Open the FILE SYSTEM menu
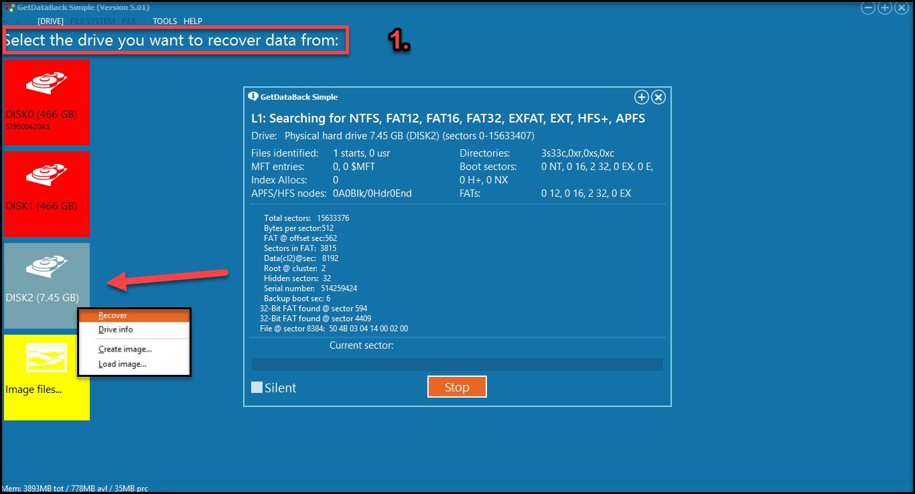915x494 pixels. click(92, 21)
